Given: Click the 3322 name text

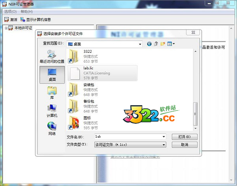Looking at the screenshot, I should click(x=88, y=52).
